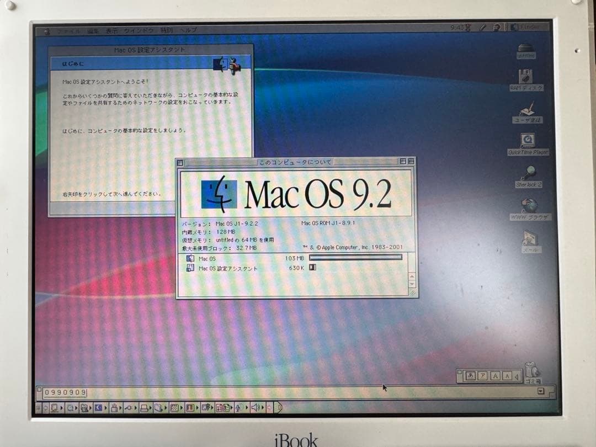Click the scroll-down arrow in the About window

(x=411, y=283)
